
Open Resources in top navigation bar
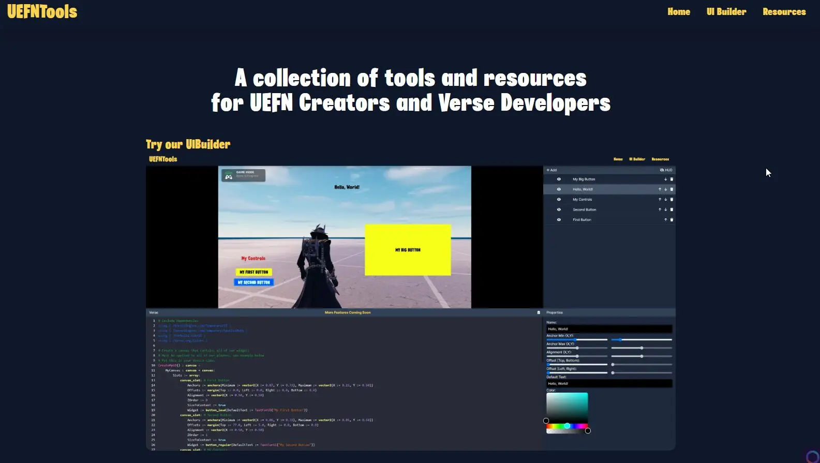[784, 12]
